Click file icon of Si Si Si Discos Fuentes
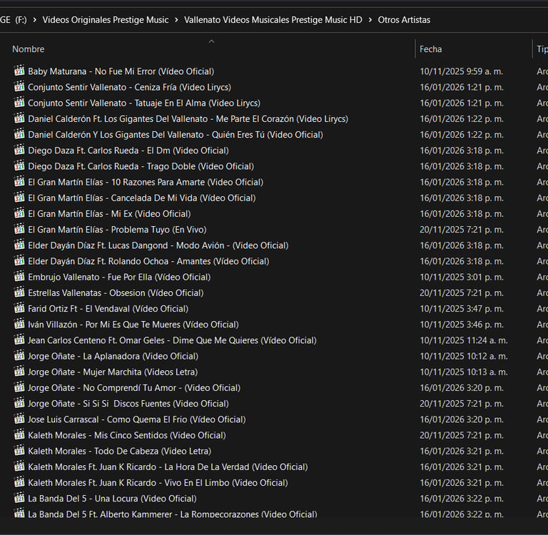The width and height of the screenshot is (548, 535). [x=19, y=403]
